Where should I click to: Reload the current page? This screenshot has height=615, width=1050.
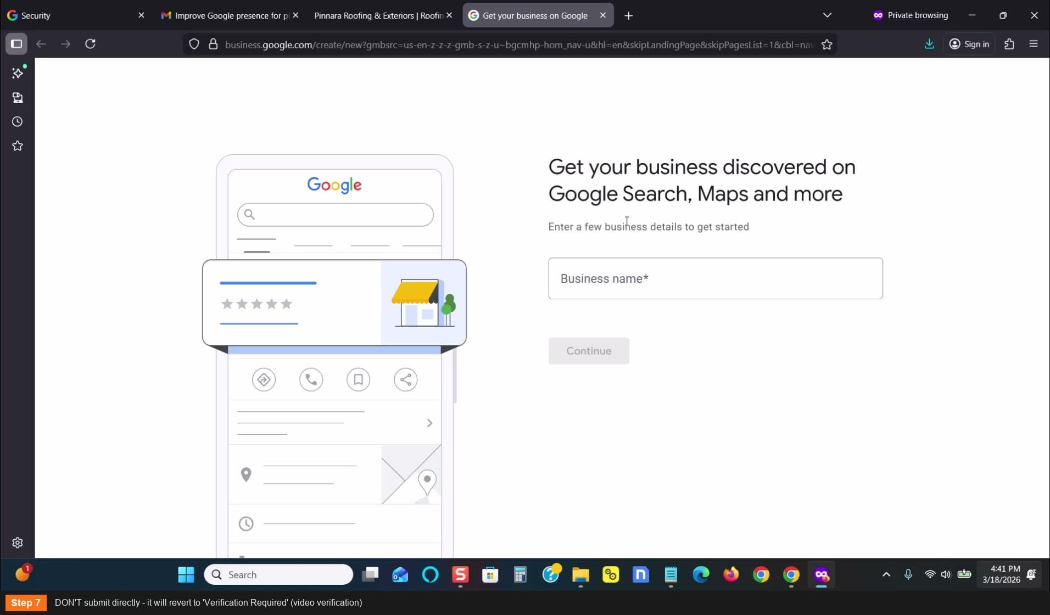(91, 44)
